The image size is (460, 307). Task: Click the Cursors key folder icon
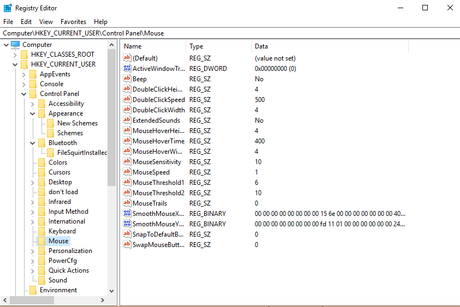(x=41, y=172)
